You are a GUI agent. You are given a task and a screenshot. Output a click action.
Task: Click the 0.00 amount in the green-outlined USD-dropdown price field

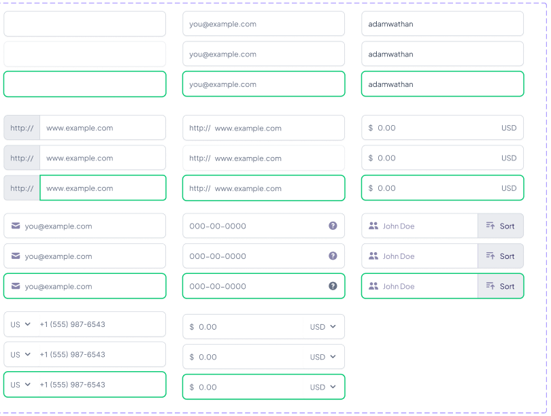[207, 387]
